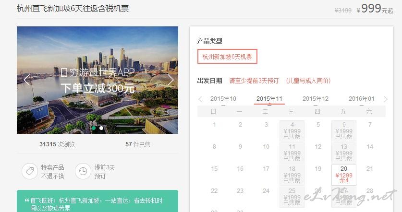402x212 pixels.
Task: Click calendar date 16
Action: (240, 169)
